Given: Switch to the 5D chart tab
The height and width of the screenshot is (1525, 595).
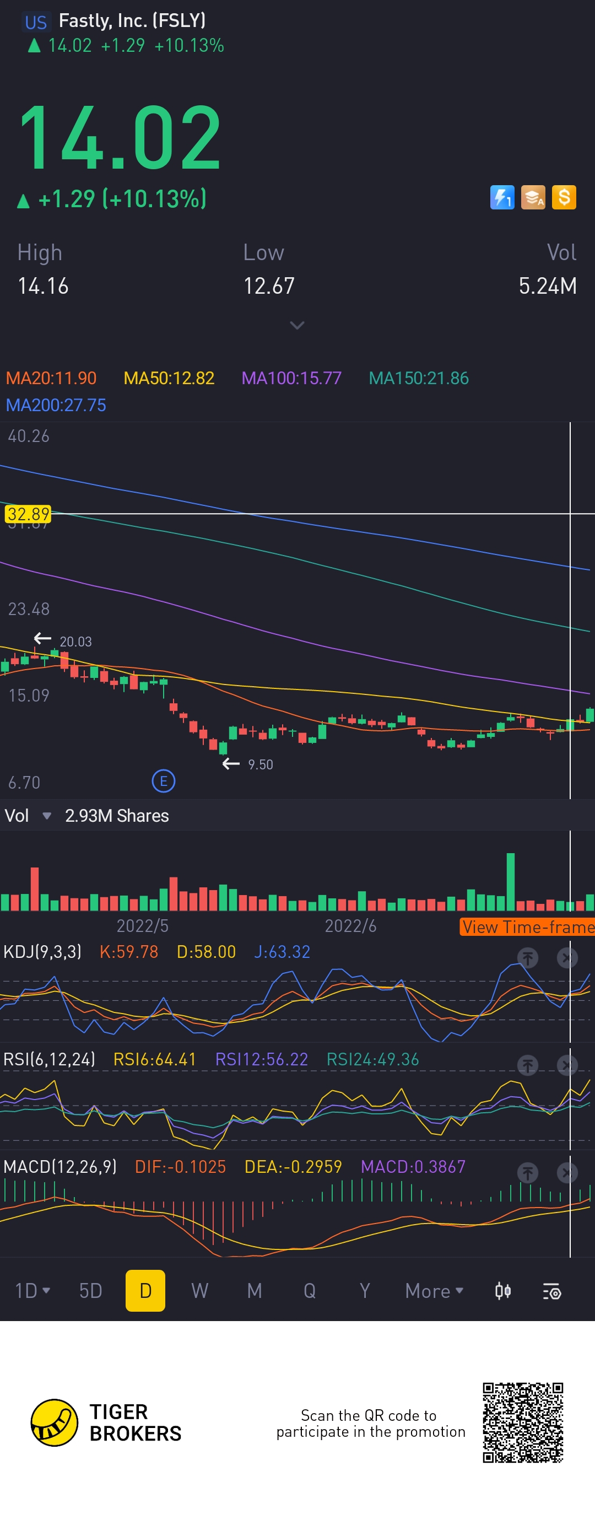Looking at the screenshot, I should (90, 1291).
